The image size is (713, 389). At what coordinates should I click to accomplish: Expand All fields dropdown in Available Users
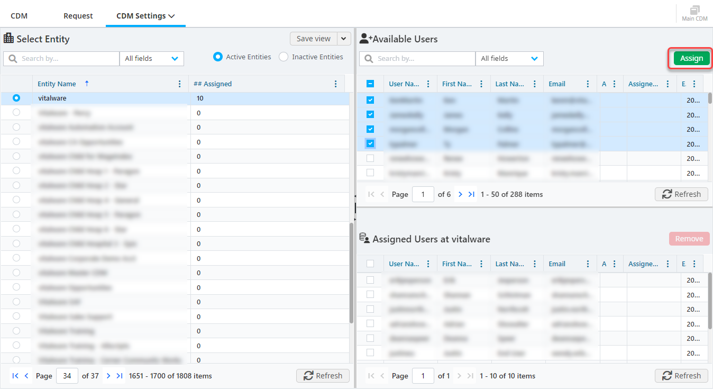coord(509,59)
